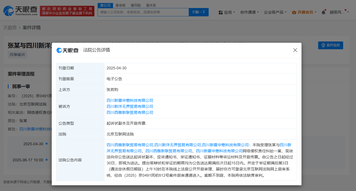The width and height of the screenshot is (356, 191).
Task: Click the red promotional banner in the header
Action: tap(67, 11)
